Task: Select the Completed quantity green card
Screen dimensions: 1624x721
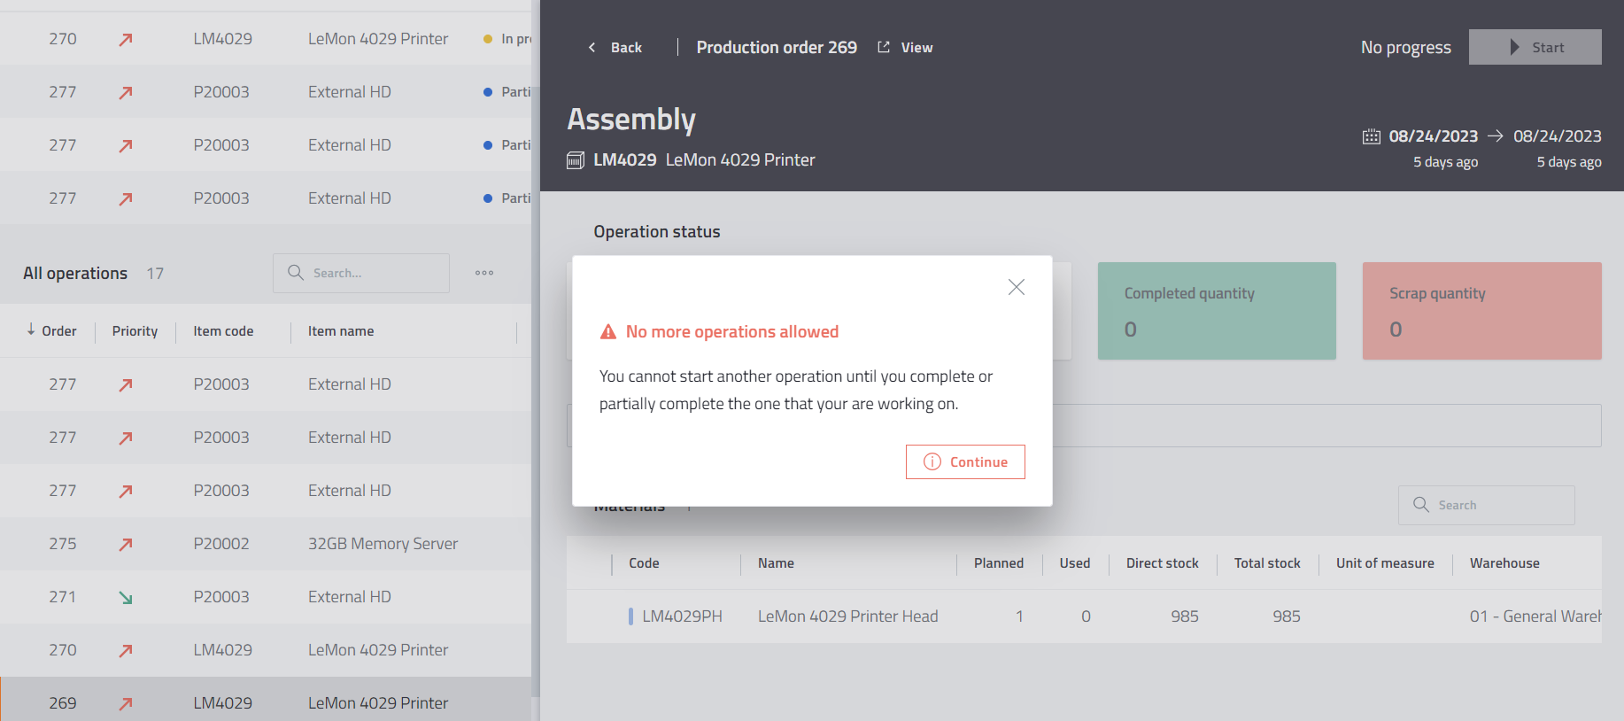Action: click(x=1217, y=311)
